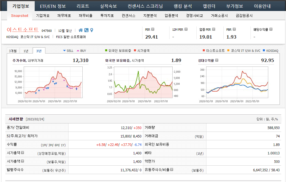
Task: Open help icon next to 유동주식수/비율
Action: pyautogui.click(x=172, y=169)
